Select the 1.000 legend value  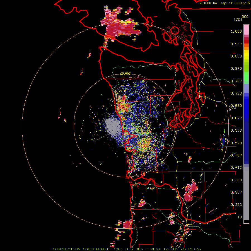tap(236, 31)
